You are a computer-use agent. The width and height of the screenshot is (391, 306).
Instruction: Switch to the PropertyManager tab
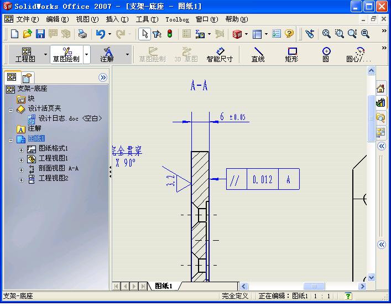(27, 78)
